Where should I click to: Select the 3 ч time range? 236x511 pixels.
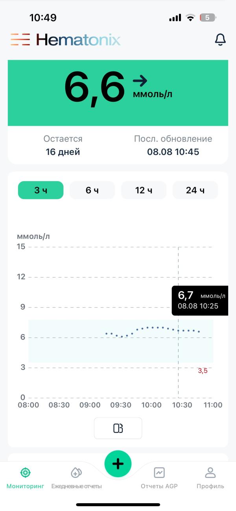(41, 190)
